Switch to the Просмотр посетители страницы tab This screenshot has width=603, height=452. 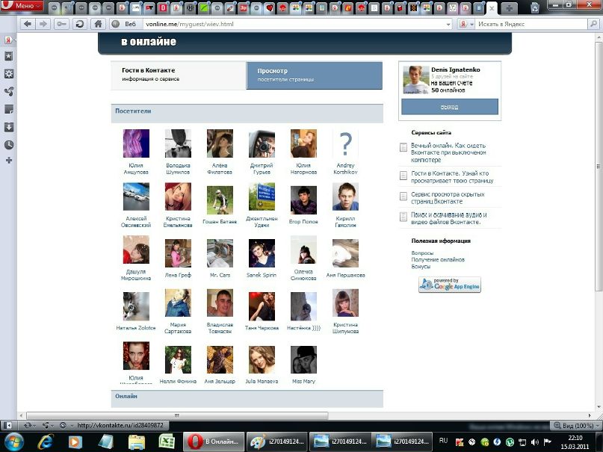click(x=314, y=75)
